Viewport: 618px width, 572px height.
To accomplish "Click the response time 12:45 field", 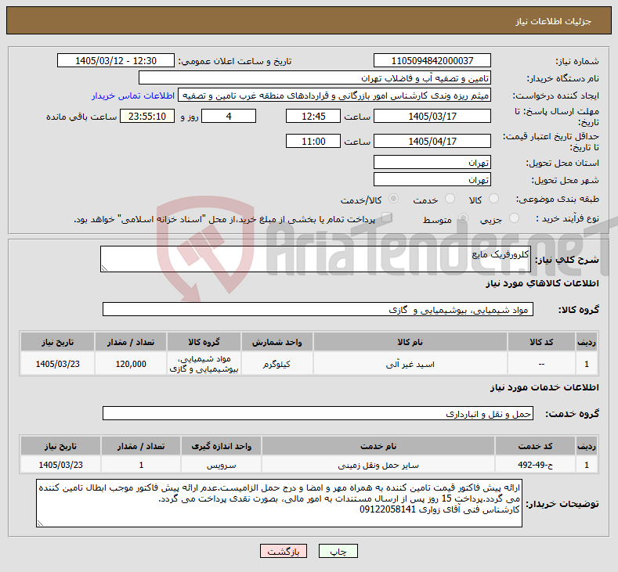I will tap(313, 116).
